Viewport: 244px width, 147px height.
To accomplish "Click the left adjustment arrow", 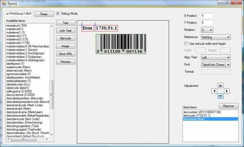I will click(x=214, y=91).
